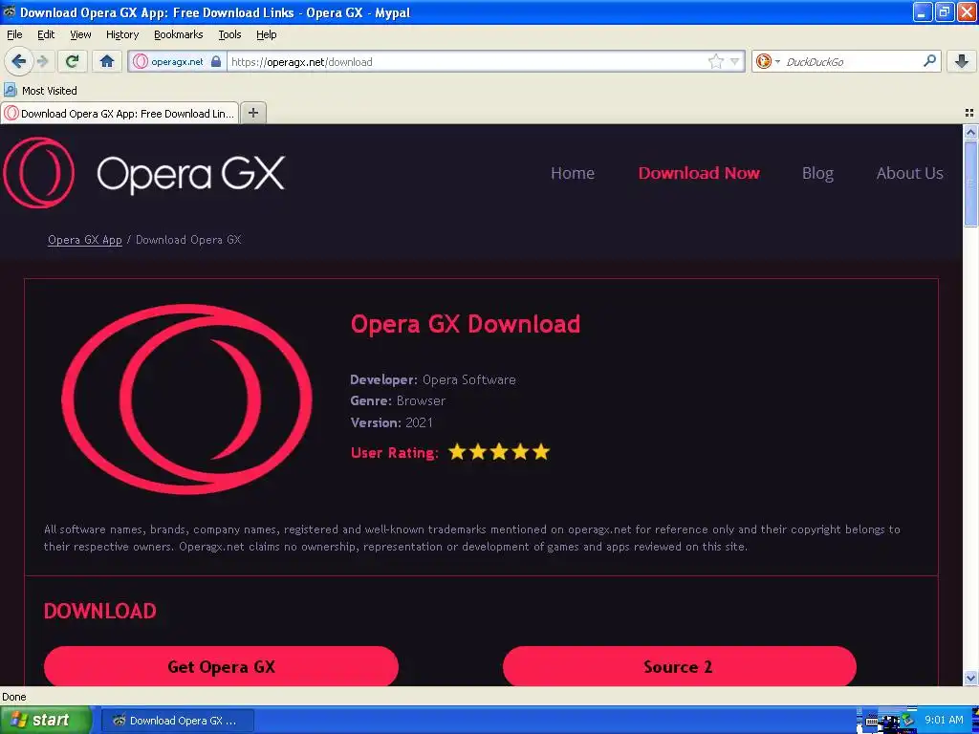Click the DOWNLOAD section heading
This screenshot has width=979, height=734.
pos(99,611)
